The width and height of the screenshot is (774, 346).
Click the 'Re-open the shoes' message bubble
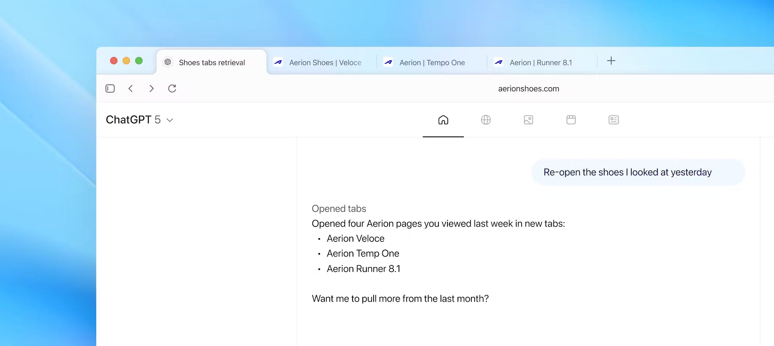click(x=638, y=172)
